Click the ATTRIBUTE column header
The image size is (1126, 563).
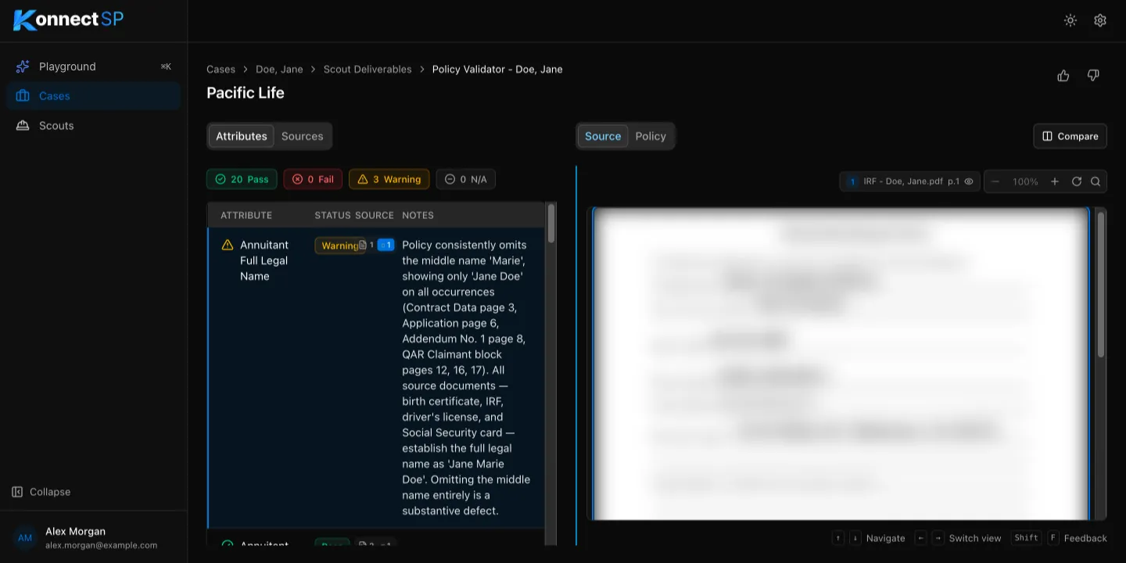(x=246, y=215)
